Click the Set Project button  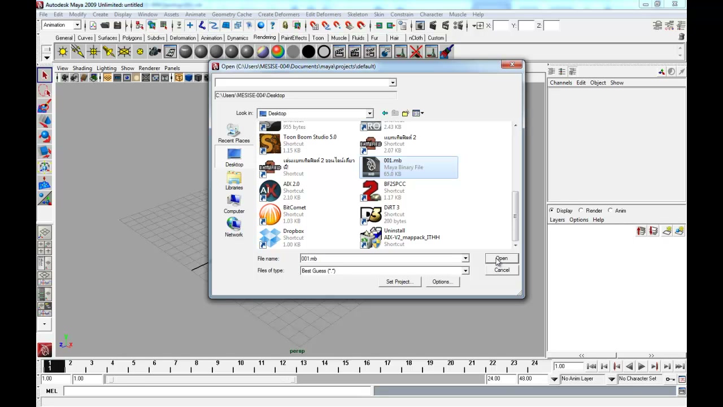(399, 282)
